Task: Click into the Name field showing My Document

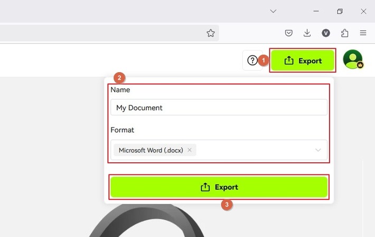Action: [x=219, y=107]
